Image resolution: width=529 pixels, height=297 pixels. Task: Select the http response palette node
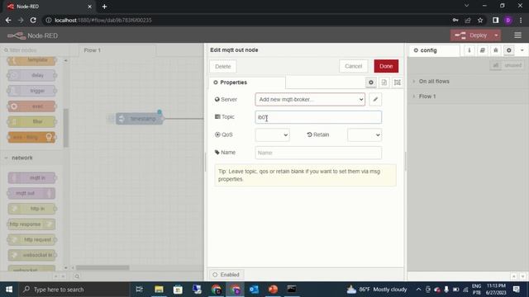click(31, 224)
